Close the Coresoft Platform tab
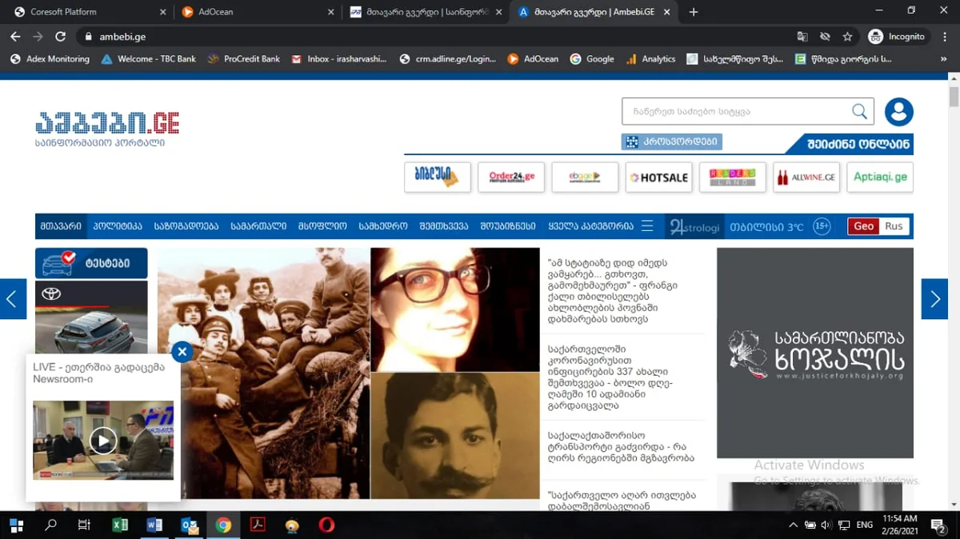This screenshot has height=539, width=960. click(x=163, y=12)
